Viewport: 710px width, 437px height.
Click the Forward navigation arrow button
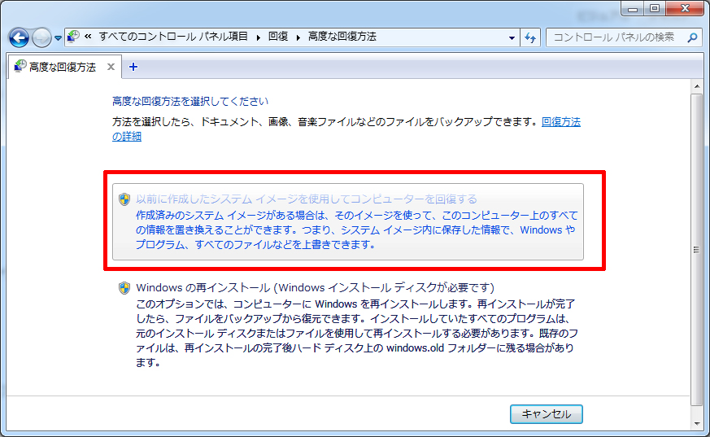coord(41,37)
